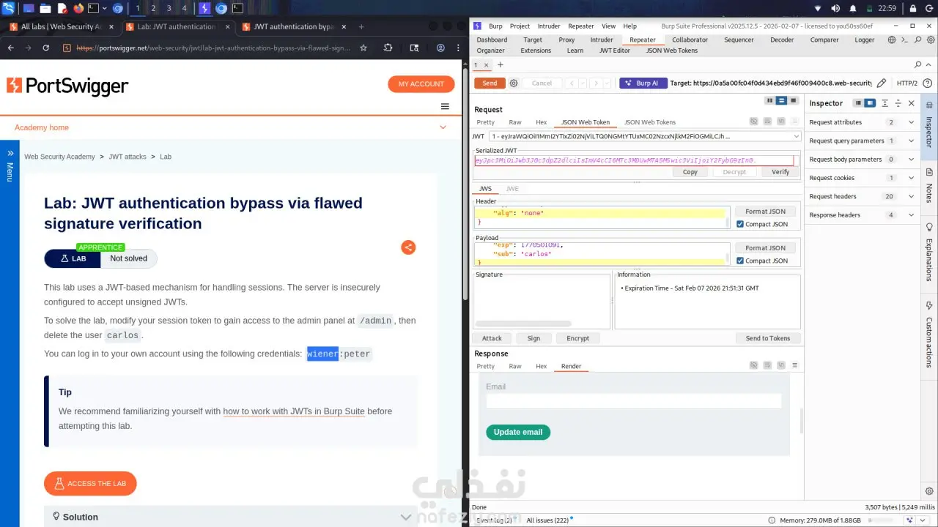Expand the Academy home dropdown chevron

coord(443,127)
